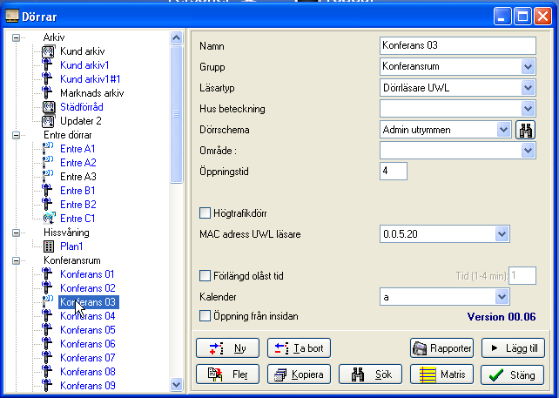Viewport: 559px width, 398px height.
Task: Click the key icon beside Konferans 07
Action: (x=47, y=358)
